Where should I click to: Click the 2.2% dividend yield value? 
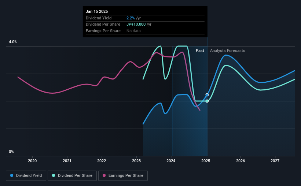[131, 18]
